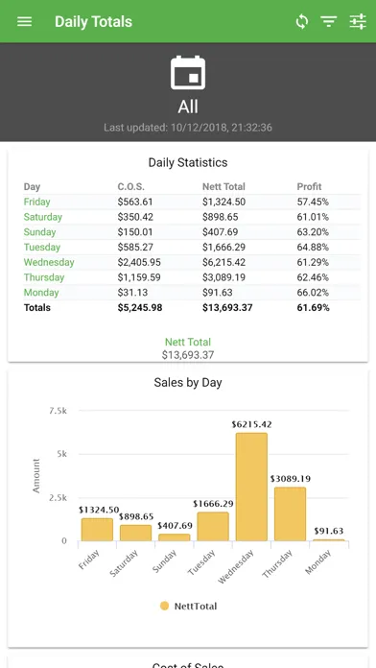This screenshot has height=668, width=376.
Task: Toggle the NettTotal legend marker
Action: (165, 606)
